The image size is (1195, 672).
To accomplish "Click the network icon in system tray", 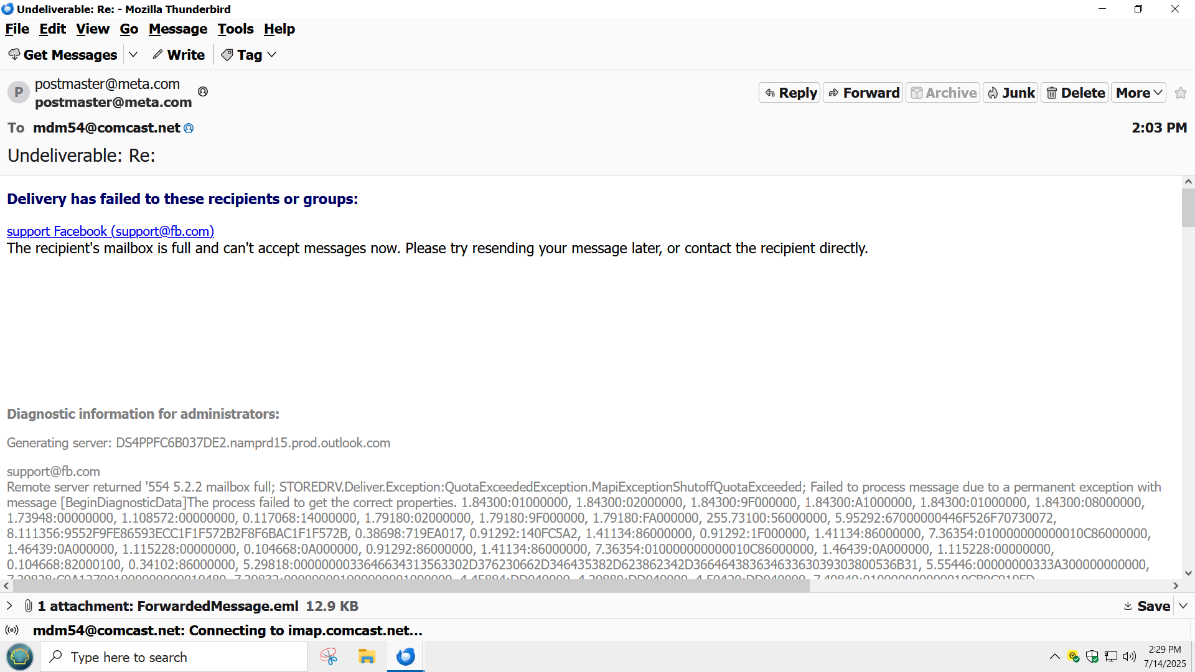I will tap(1111, 656).
